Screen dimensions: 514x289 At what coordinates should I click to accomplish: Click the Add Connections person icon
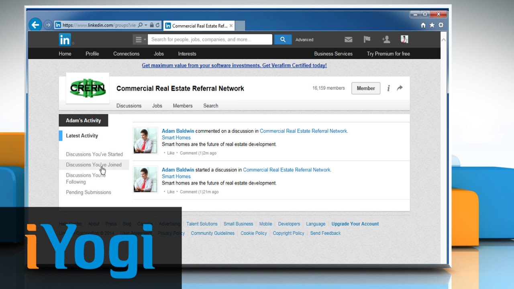point(386,39)
